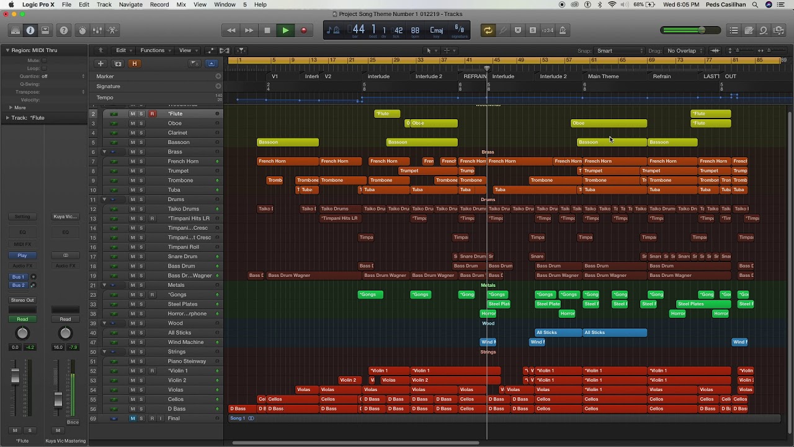Viewport: 794px width, 447px height.
Task: Click the green Read automation button
Action: [x=22, y=319]
